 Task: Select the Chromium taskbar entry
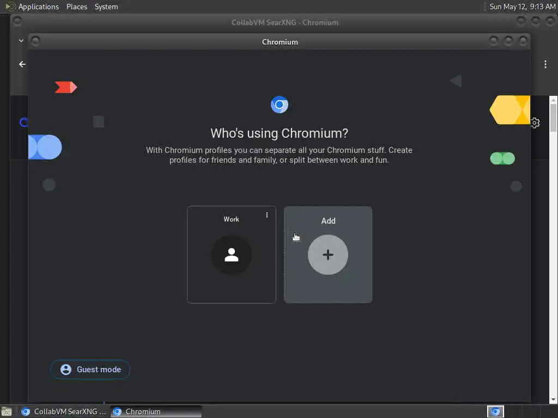click(156, 411)
